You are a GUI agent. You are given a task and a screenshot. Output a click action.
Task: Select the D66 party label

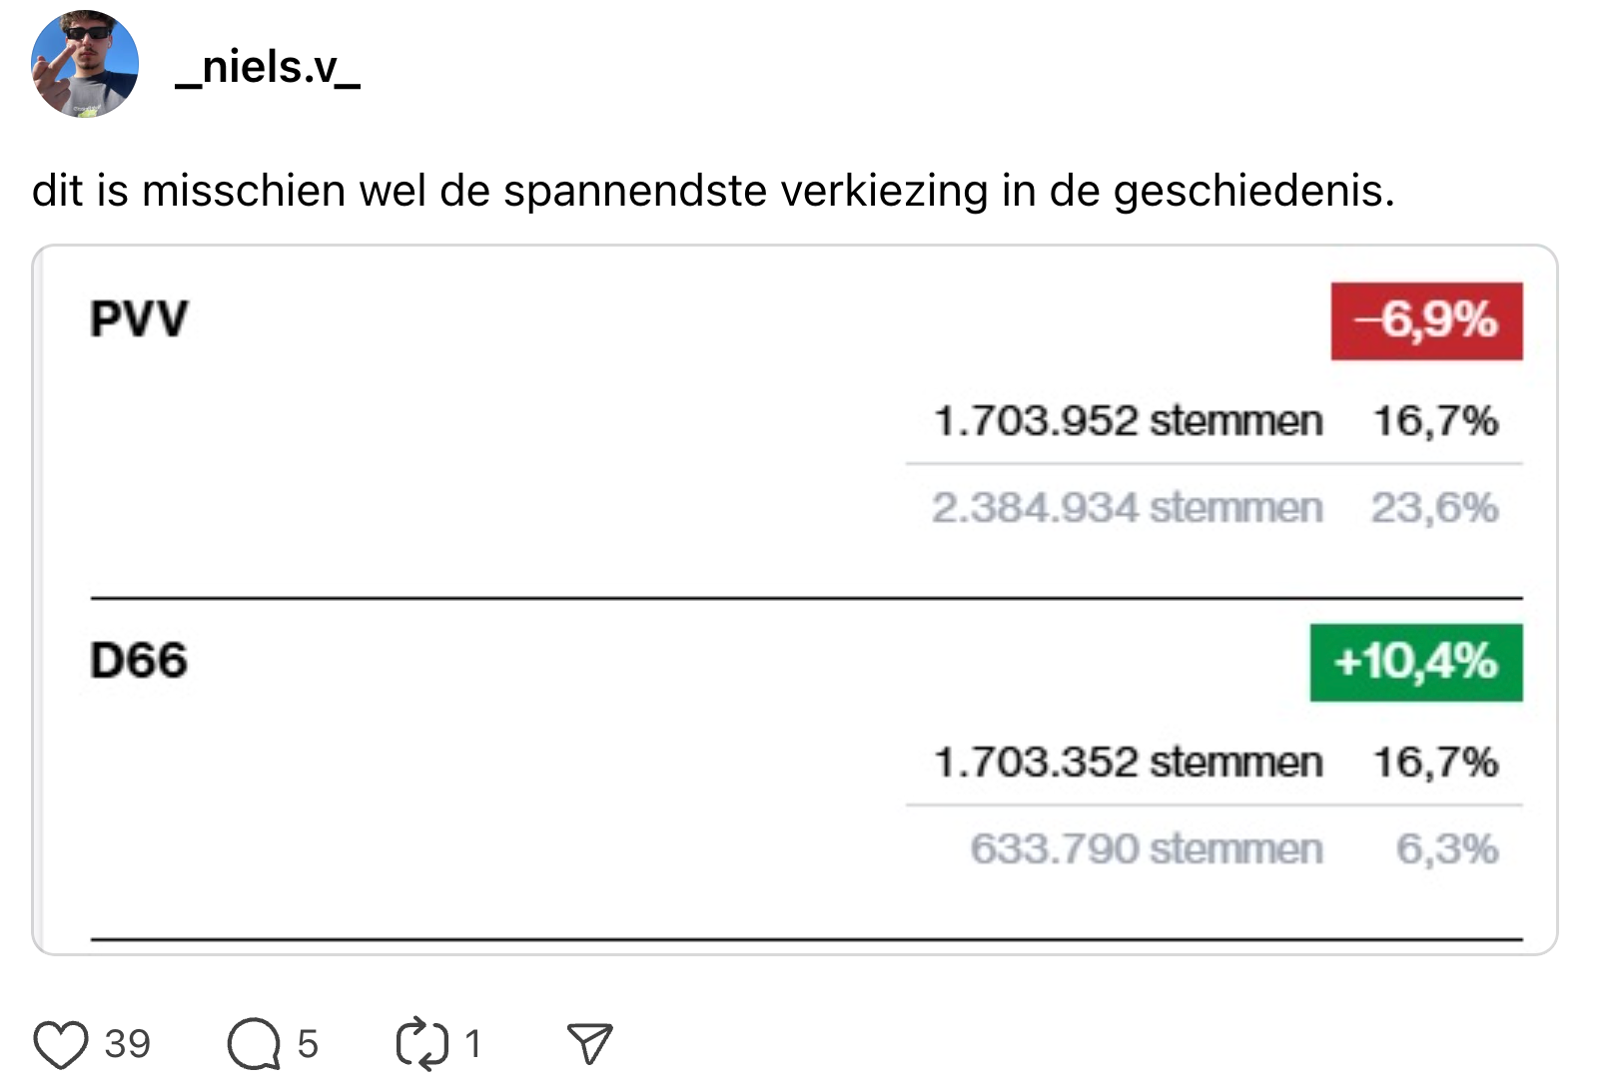pos(139,661)
